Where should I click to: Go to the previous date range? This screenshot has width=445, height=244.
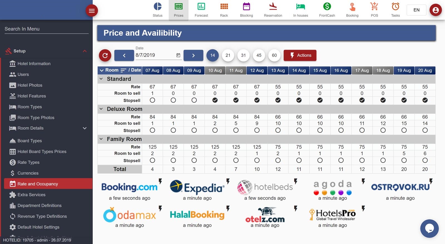pyautogui.click(x=124, y=55)
